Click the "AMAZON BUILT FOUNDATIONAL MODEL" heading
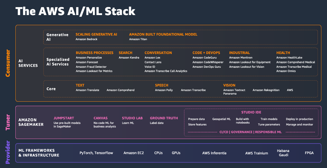 tap(163, 34)
